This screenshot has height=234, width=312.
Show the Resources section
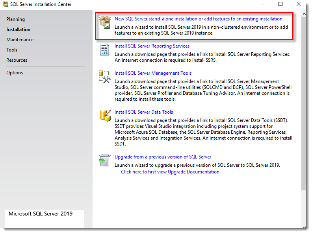pyautogui.click(x=17, y=60)
